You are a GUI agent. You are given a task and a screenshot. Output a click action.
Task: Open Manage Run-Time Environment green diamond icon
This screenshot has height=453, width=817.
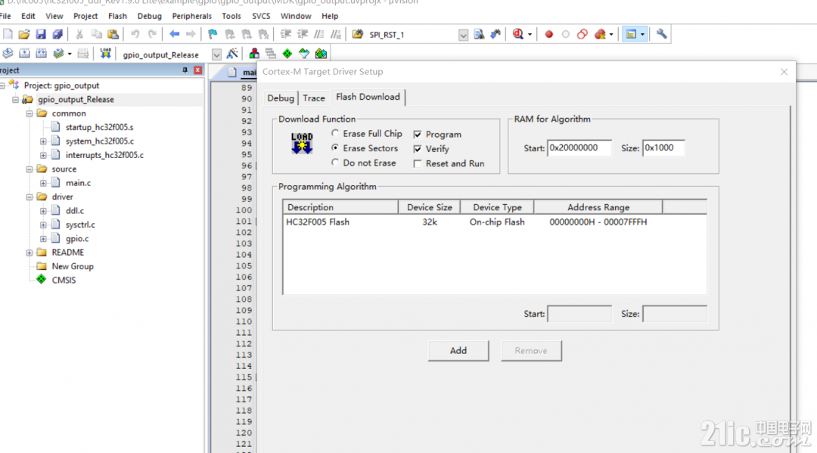[x=287, y=53]
